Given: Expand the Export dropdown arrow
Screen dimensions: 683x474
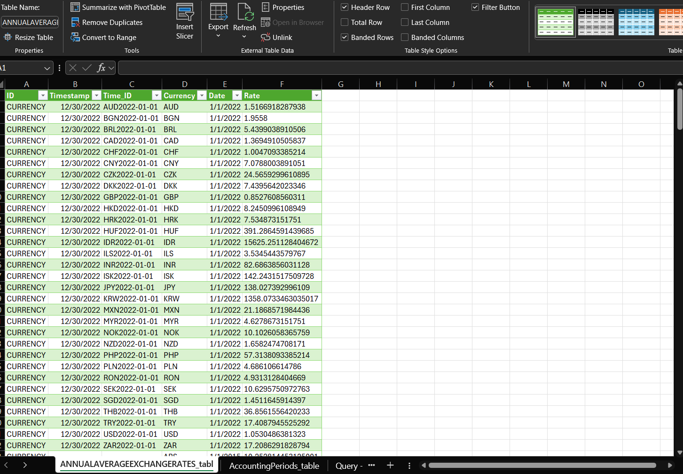Looking at the screenshot, I should coord(218,36).
